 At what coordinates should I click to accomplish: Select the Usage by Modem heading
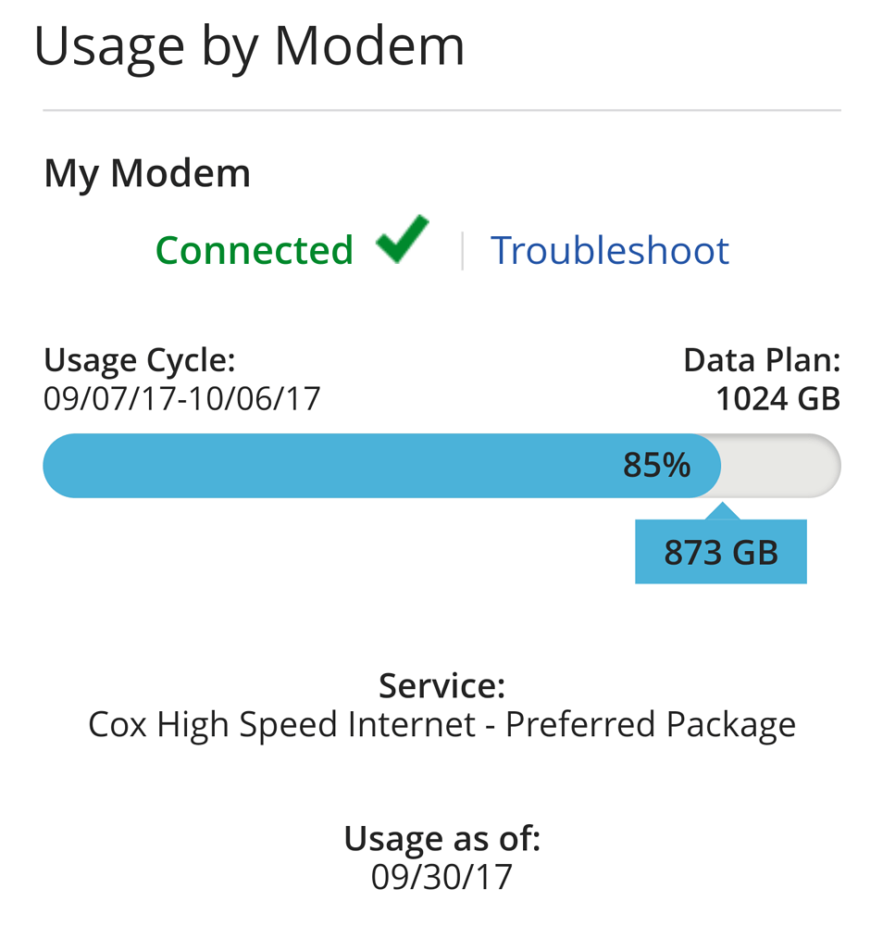[x=249, y=44]
